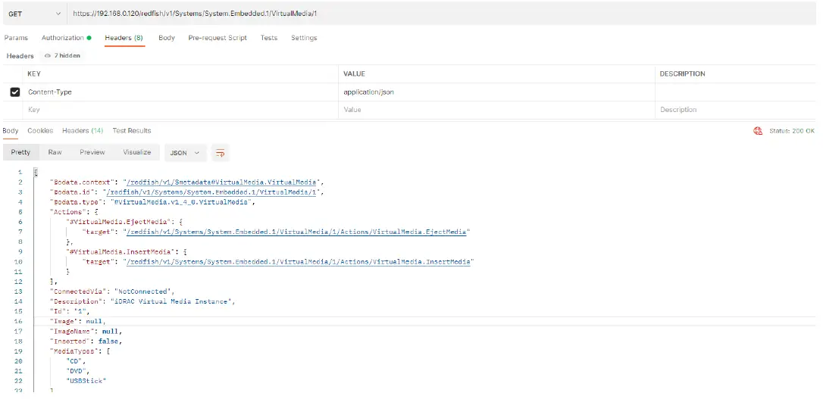This screenshot has width=823, height=399.
Task: Open the request Body tab
Action: point(167,38)
